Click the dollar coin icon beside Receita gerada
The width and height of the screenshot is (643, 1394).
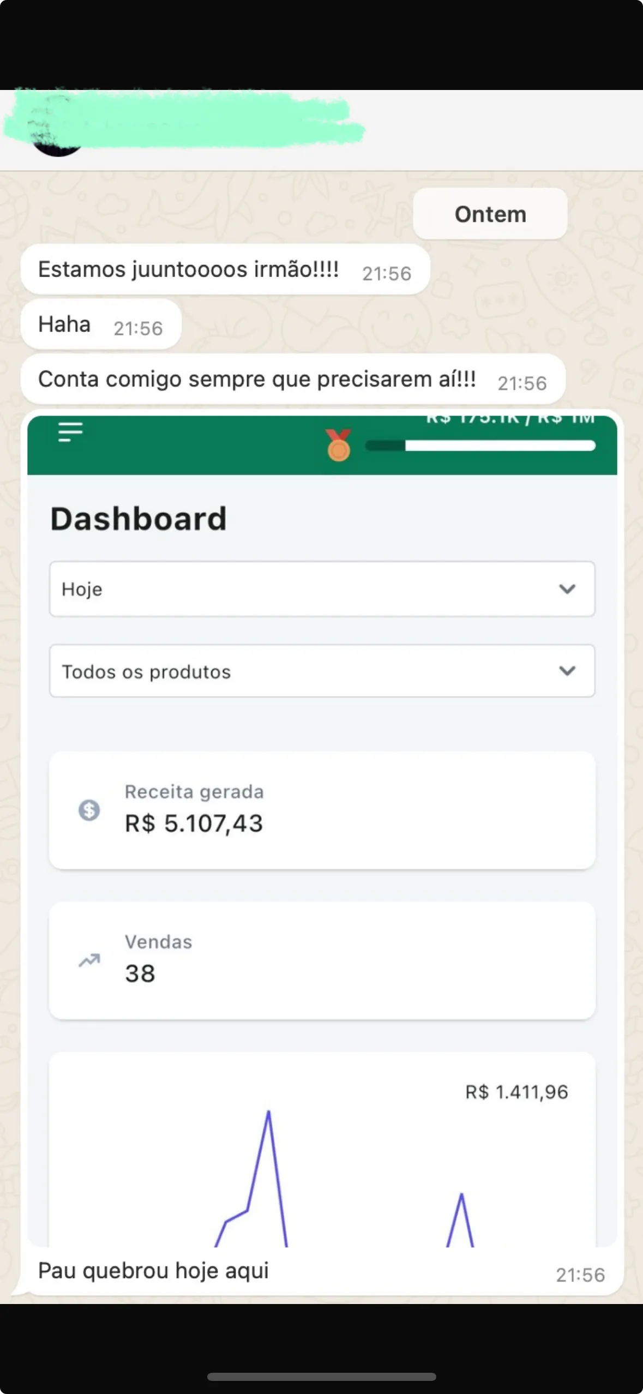[x=89, y=810]
